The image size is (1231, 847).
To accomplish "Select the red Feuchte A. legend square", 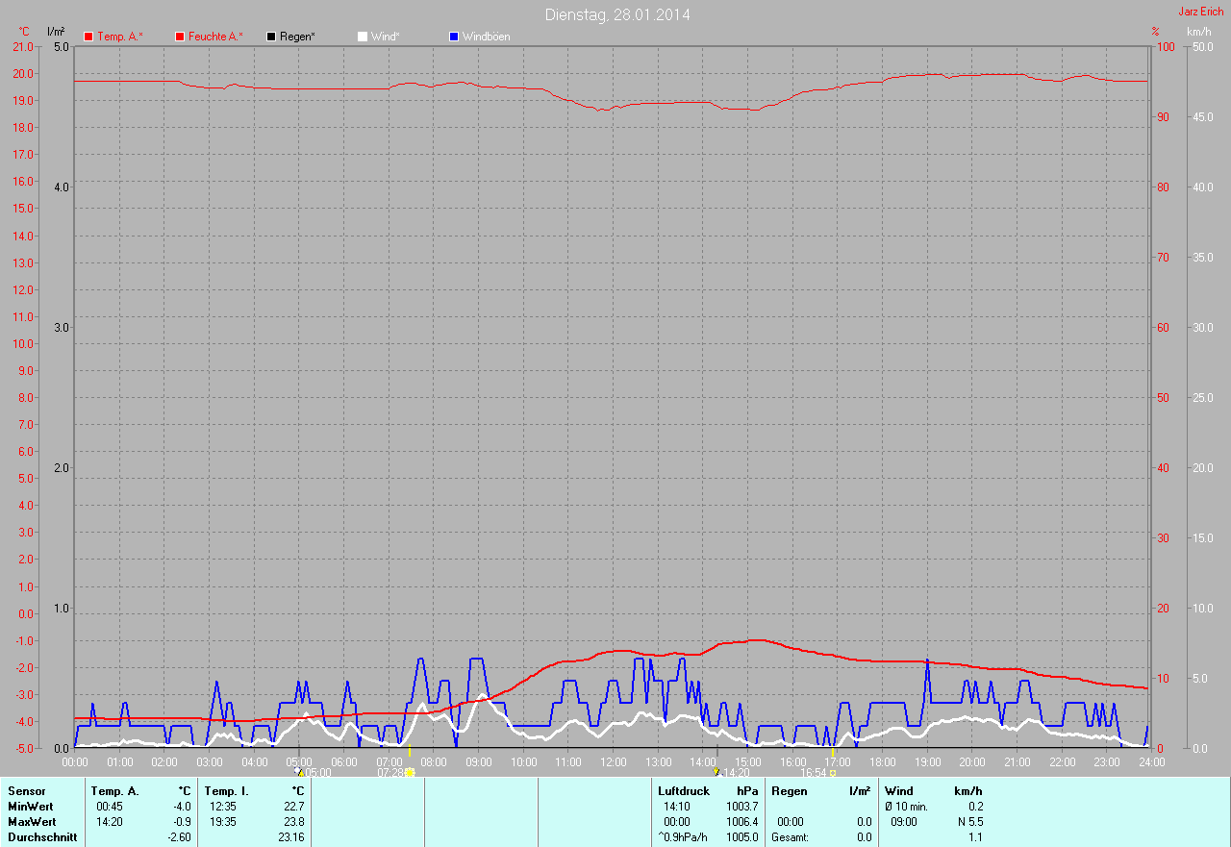I will pyautogui.click(x=180, y=37).
